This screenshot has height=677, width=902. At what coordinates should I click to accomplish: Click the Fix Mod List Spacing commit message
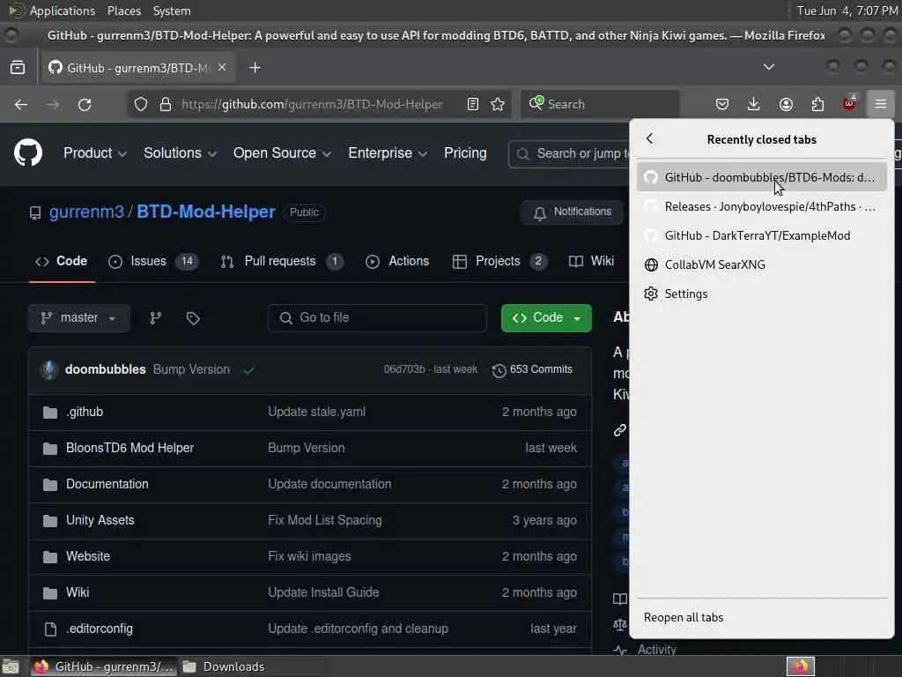coord(324,520)
